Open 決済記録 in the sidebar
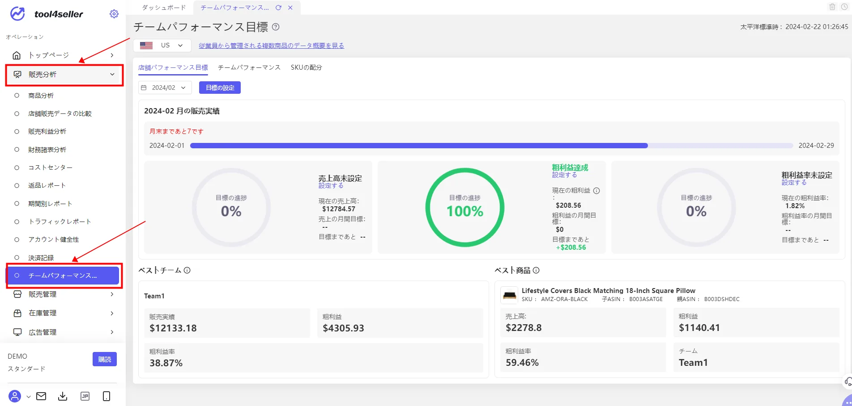Screen dimensions: 852x406 (41, 258)
